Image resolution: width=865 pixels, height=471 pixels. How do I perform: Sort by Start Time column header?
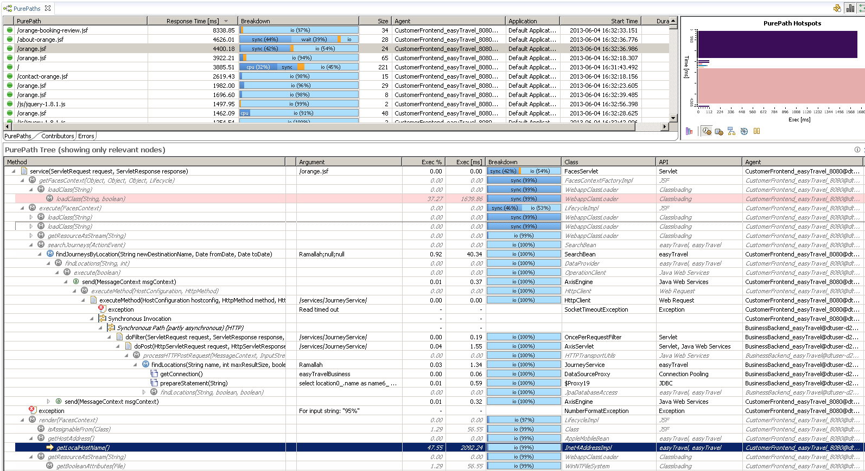tap(600, 21)
